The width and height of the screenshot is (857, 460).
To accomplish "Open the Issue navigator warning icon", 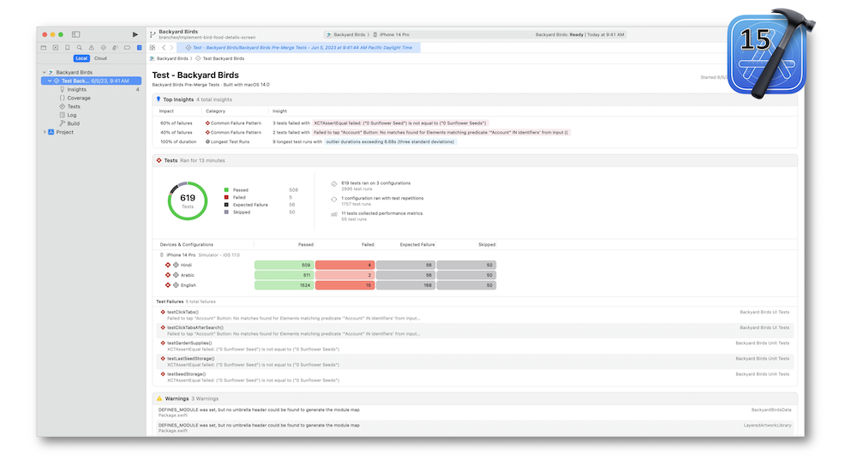I will [92, 48].
